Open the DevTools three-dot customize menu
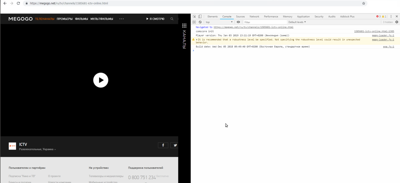Screen dimensions: 400x183 point(391,16)
